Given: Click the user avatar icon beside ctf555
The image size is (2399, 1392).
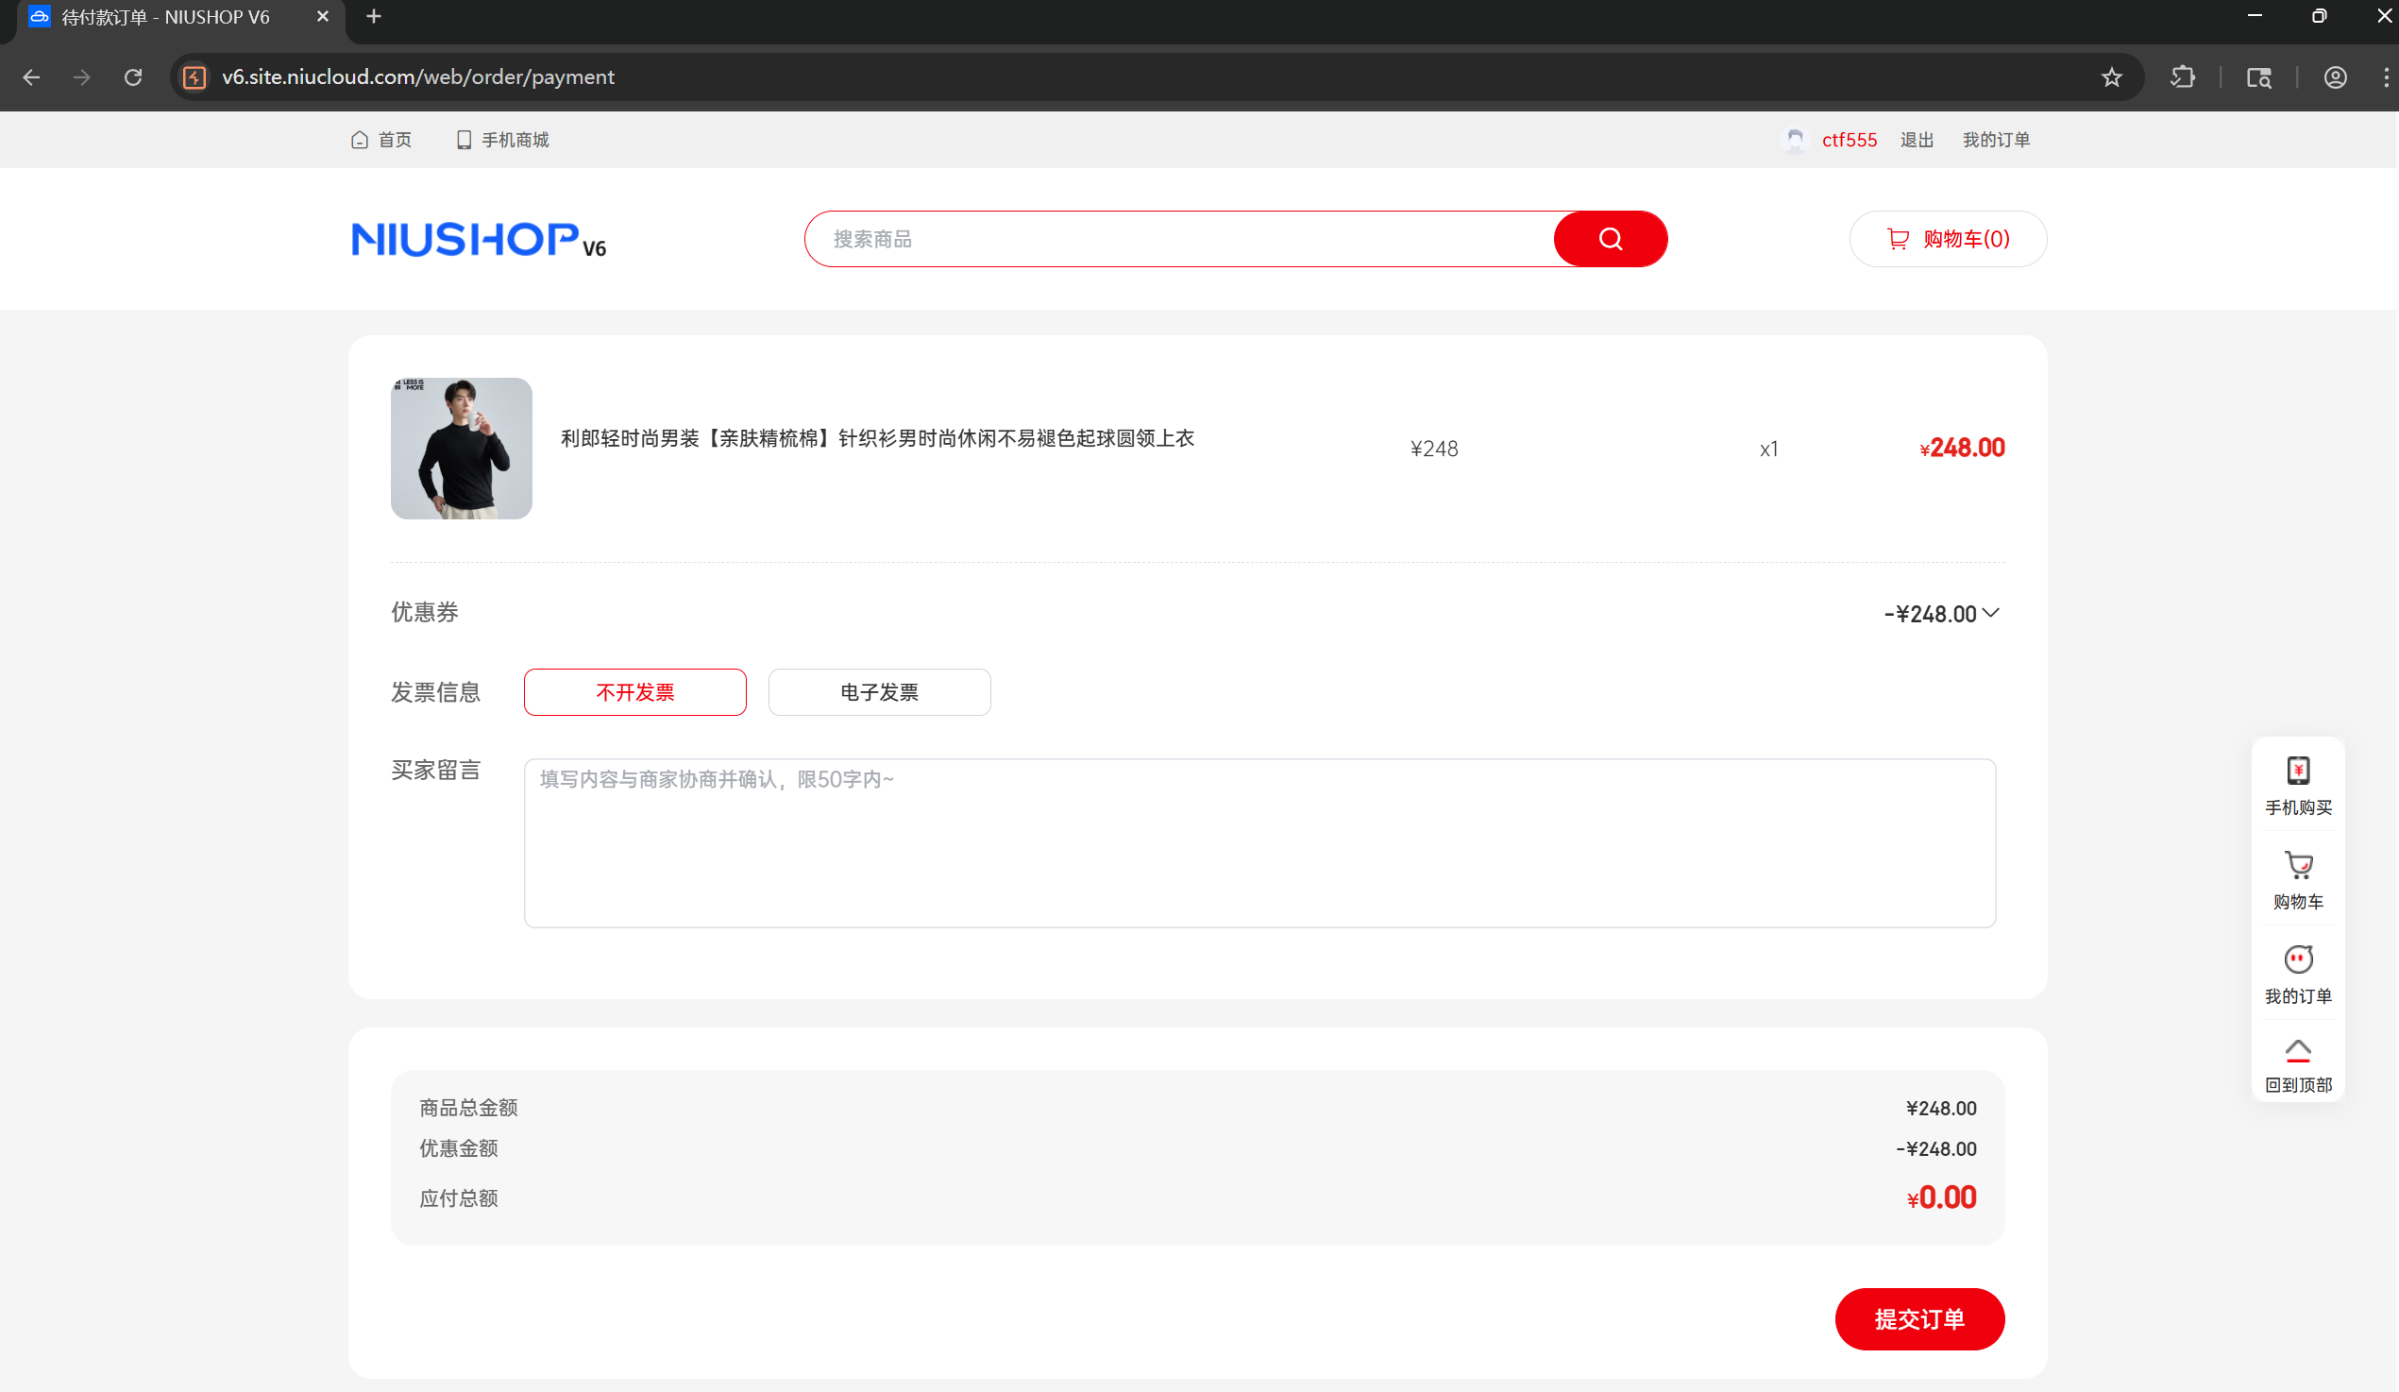Looking at the screenshot, I should point(1795,140).
